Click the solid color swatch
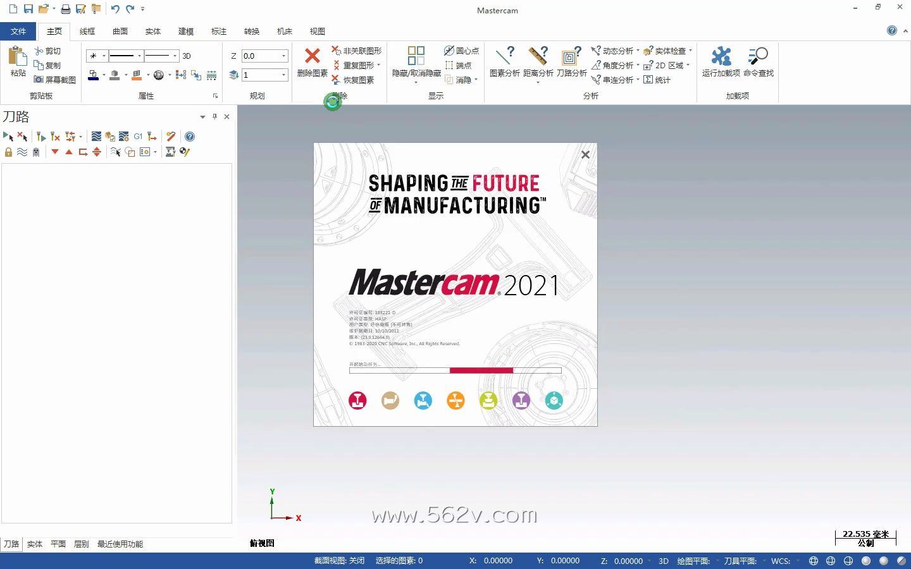The height and width of the screenshot is (569, 911). tap(115, 75)
